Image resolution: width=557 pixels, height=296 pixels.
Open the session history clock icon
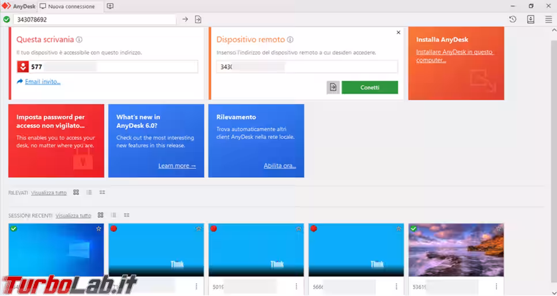513,20
